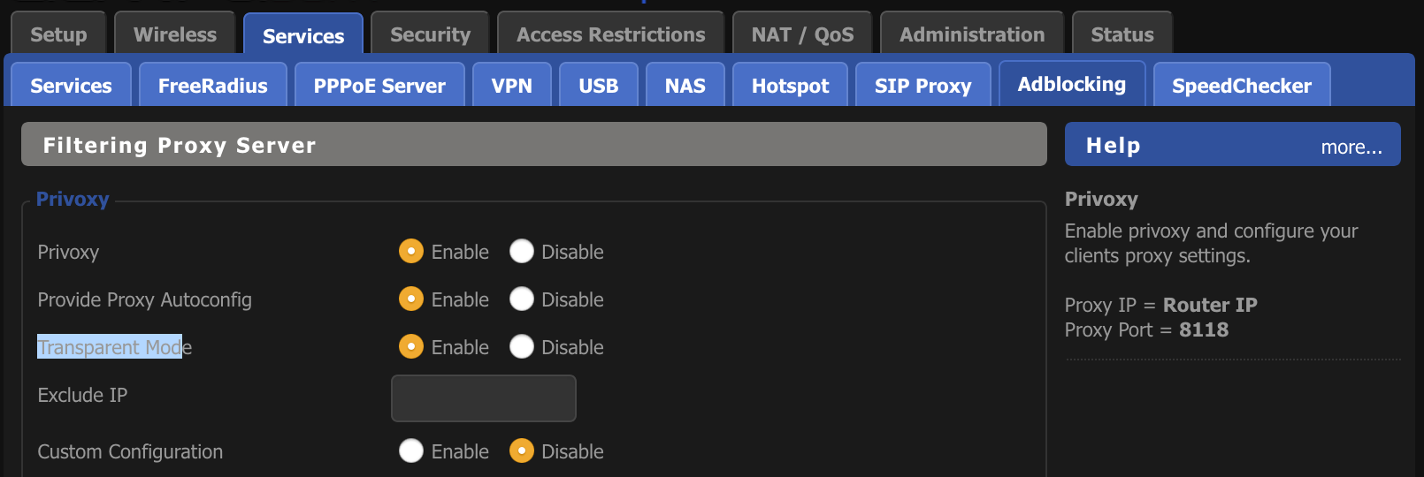Go to Access Restrictions tab
The height and width of the screenshot is (477, 1424).
610,34
